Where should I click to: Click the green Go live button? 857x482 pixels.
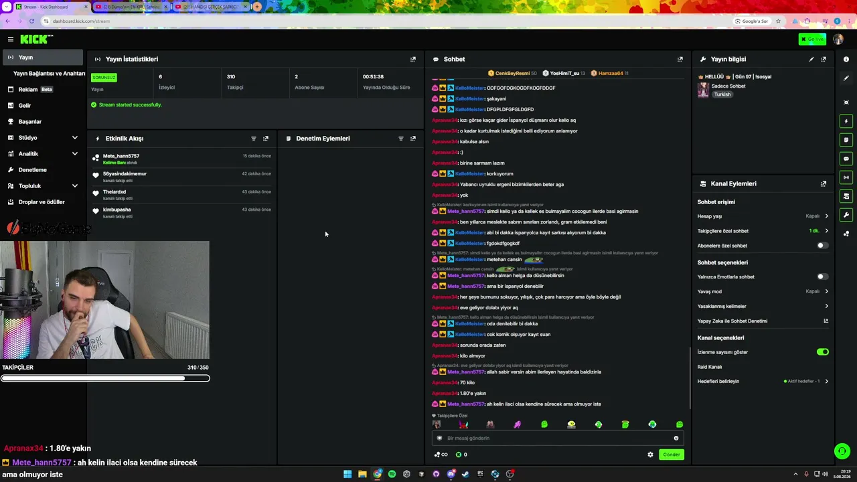pos(812,39)
